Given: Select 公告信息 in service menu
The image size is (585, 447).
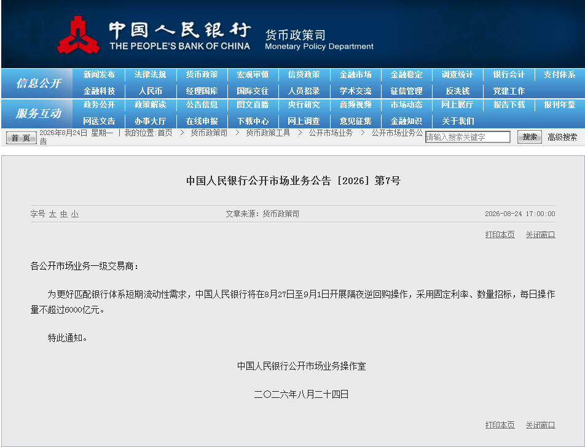Looking at the screenshot, I should [202, 105].
